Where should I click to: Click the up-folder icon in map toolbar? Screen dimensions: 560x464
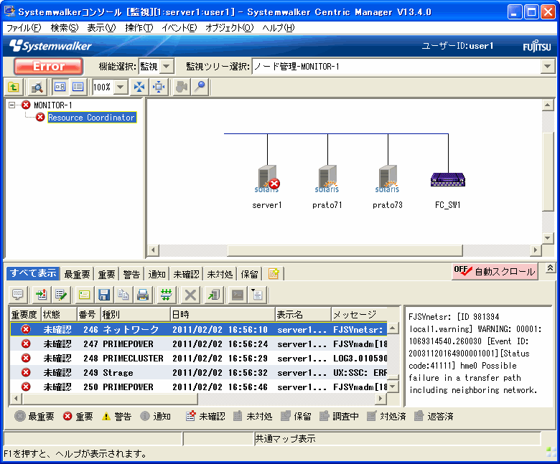[14, 87]
